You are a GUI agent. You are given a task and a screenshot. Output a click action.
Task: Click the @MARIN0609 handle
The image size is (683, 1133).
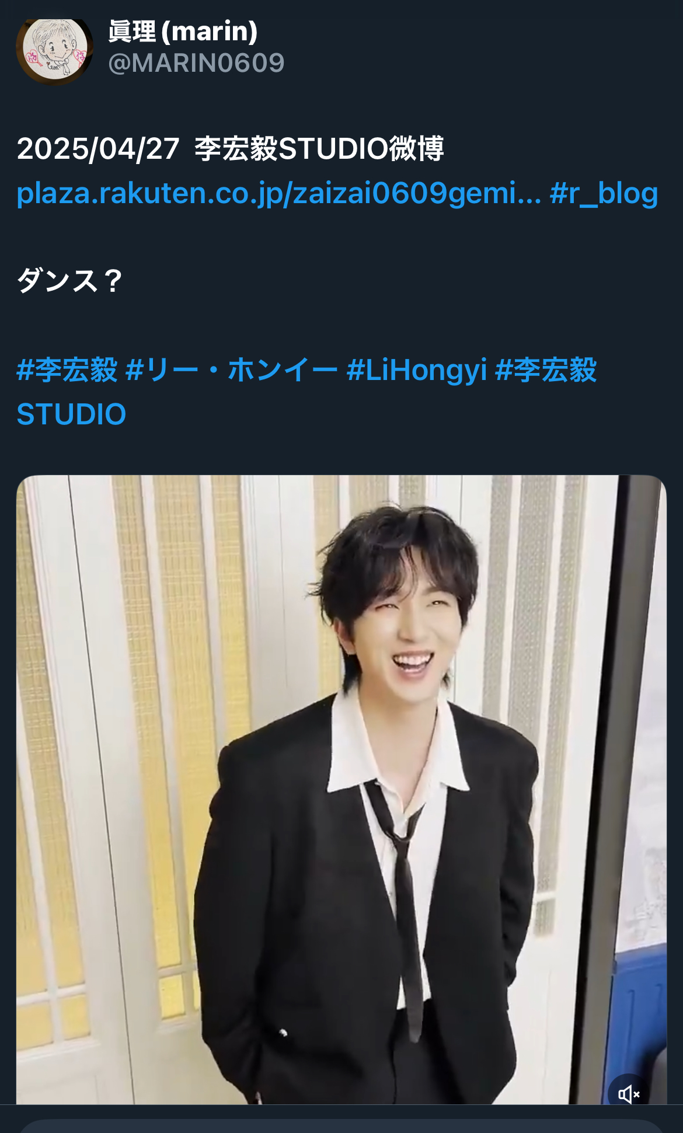(196, 63)
